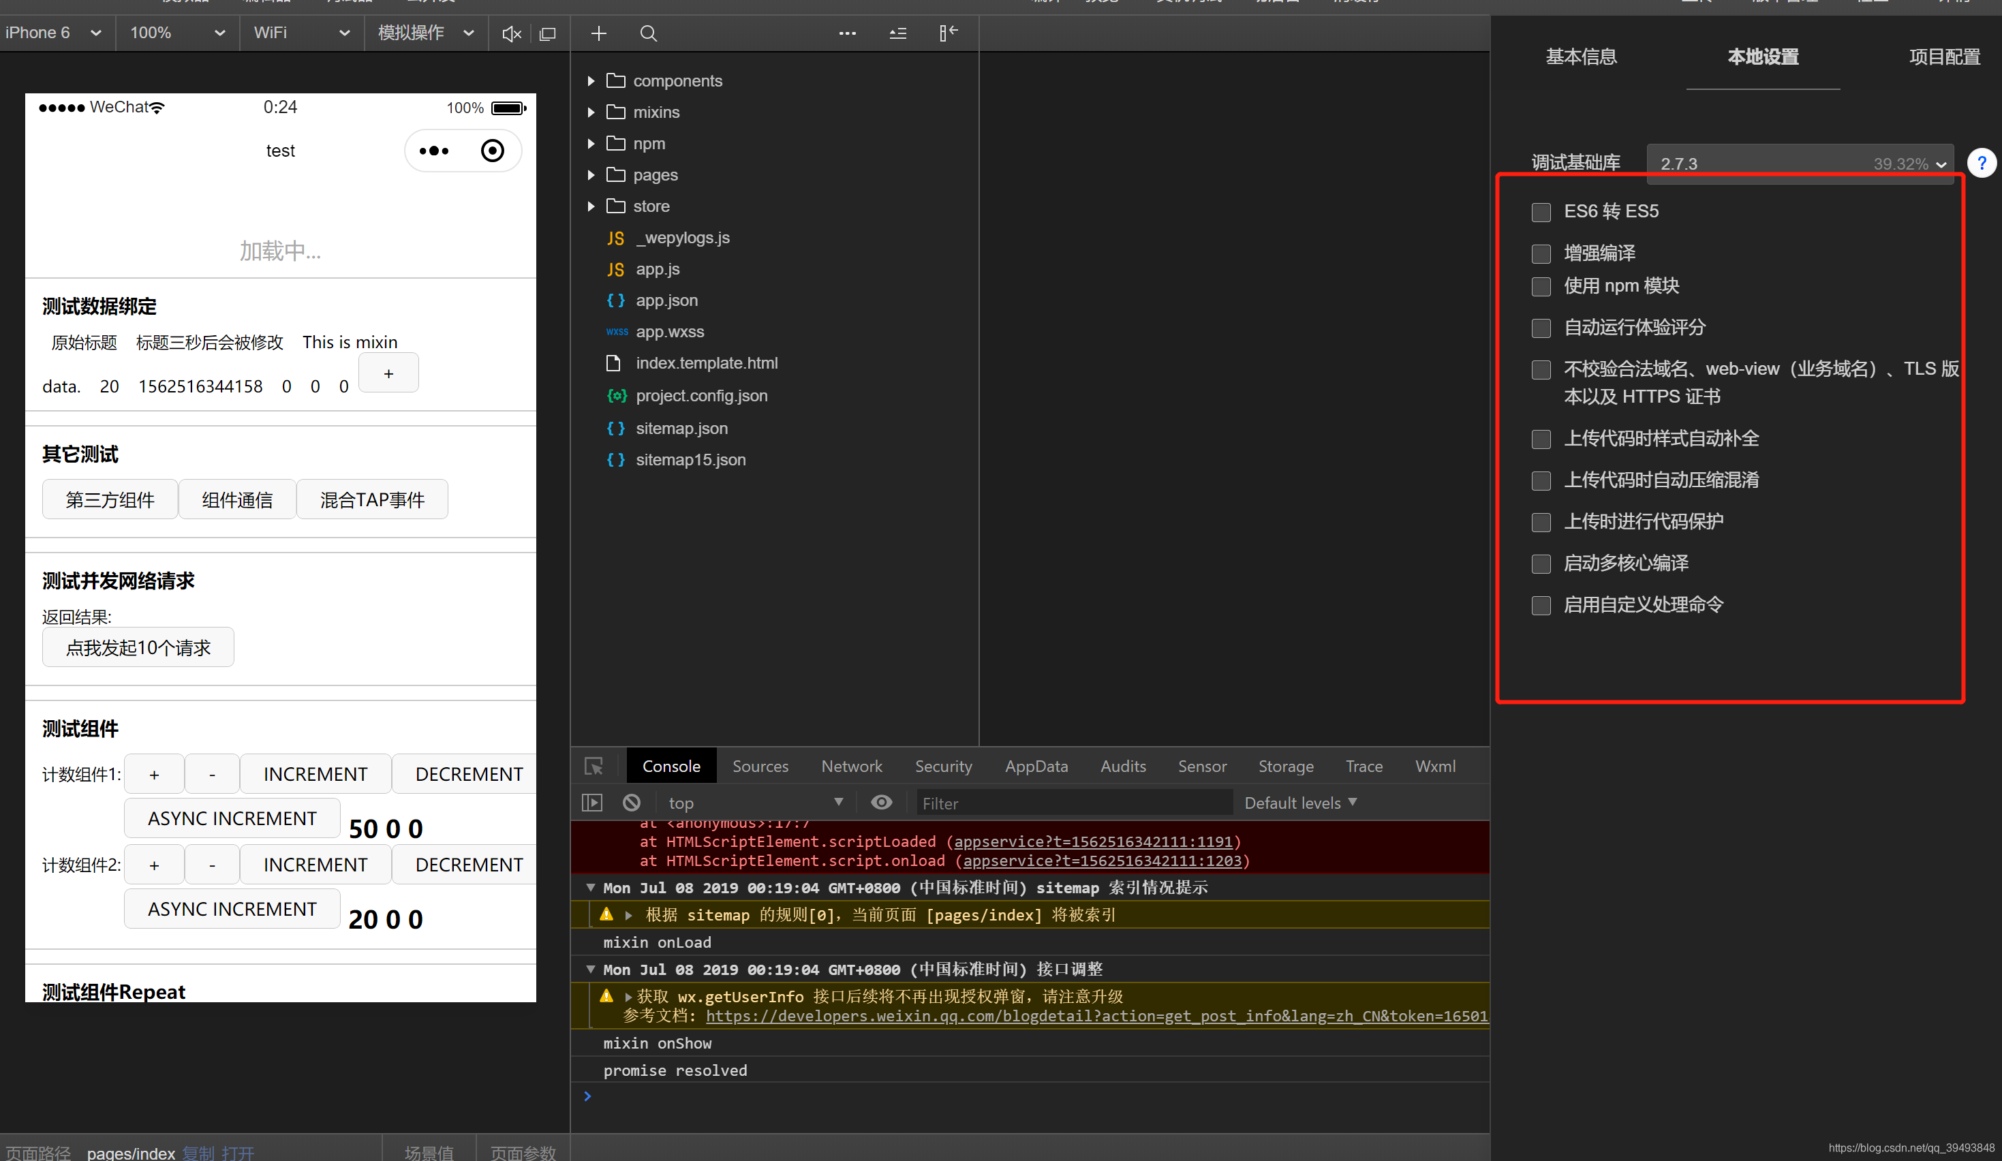The width and height of the screenshot is (2002, 1161).
Task: Open the 100% zoom dropdown
Action: pos(178,33)
